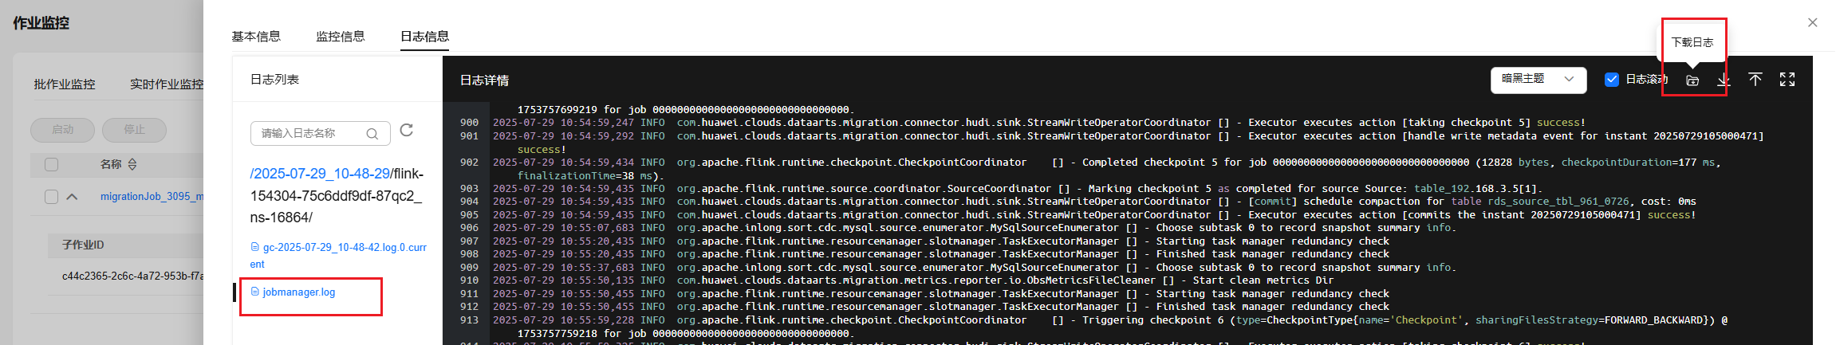Check the migrationJob_3095 row checkbox
The height and width of the screenshot is (345, 1836).
click(x=52, y=197)
